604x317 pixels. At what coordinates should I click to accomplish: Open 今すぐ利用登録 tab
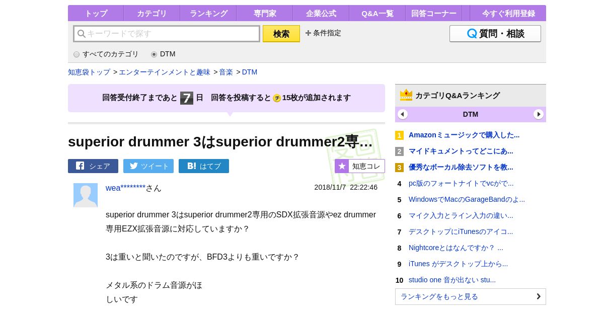coord(508,14)
